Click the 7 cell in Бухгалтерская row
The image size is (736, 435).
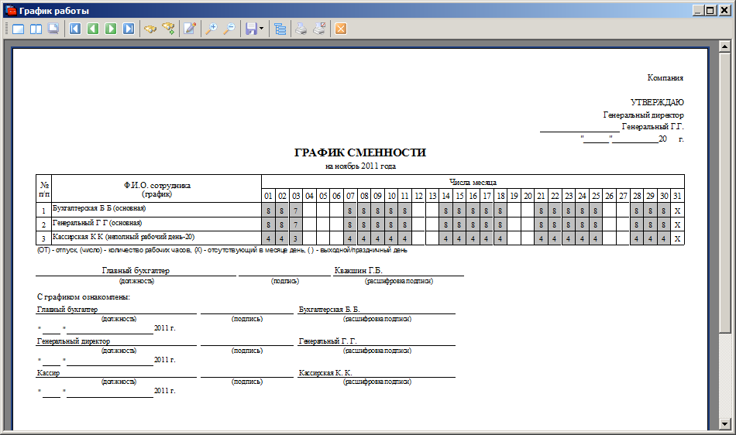point(296,211)
